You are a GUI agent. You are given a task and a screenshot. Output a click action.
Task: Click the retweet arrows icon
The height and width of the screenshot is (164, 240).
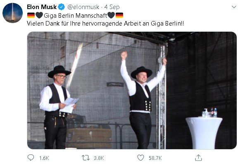tap(86, 158)
